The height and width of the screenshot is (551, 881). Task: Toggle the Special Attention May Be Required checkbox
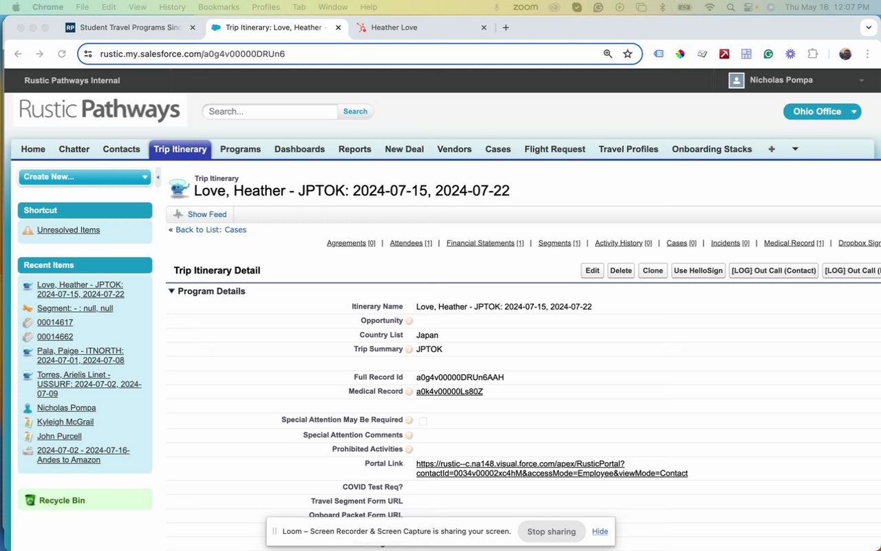[x=423, y=421]
